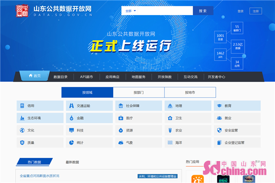Select the 生态环境 environment icon

pos(22,118)
